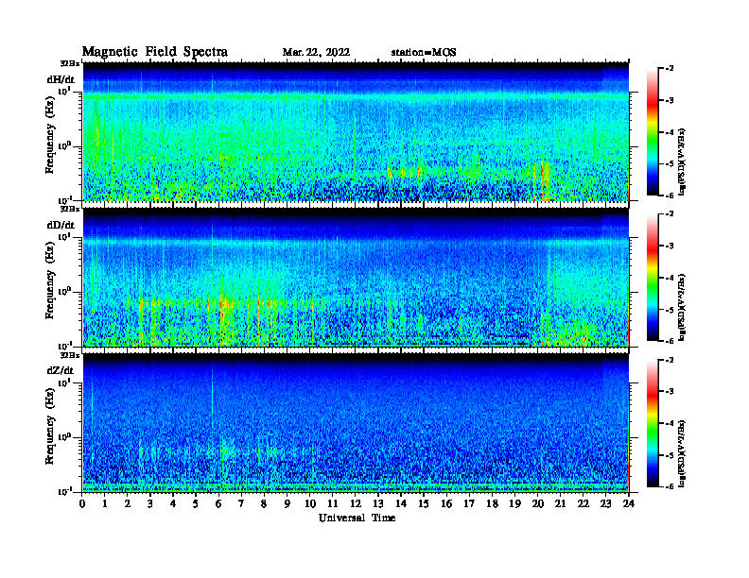
Task: Click hour tick label "18" on time axis
Action: pos(492,503)
